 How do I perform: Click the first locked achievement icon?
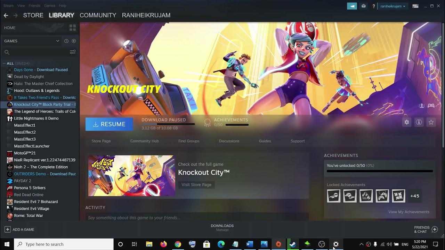click(x=334, y=196)
